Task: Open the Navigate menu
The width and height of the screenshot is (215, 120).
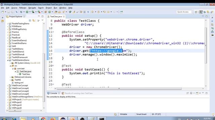Action: click(x=32, y=8)
